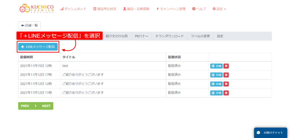Go to 景品申込状況 page
This screenshot has width=290, height=138.
tap(105, 9)
